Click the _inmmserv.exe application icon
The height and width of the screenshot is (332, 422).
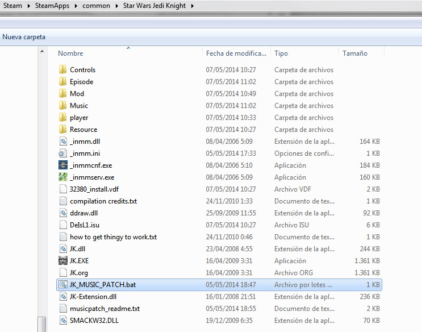click(63, 177)
